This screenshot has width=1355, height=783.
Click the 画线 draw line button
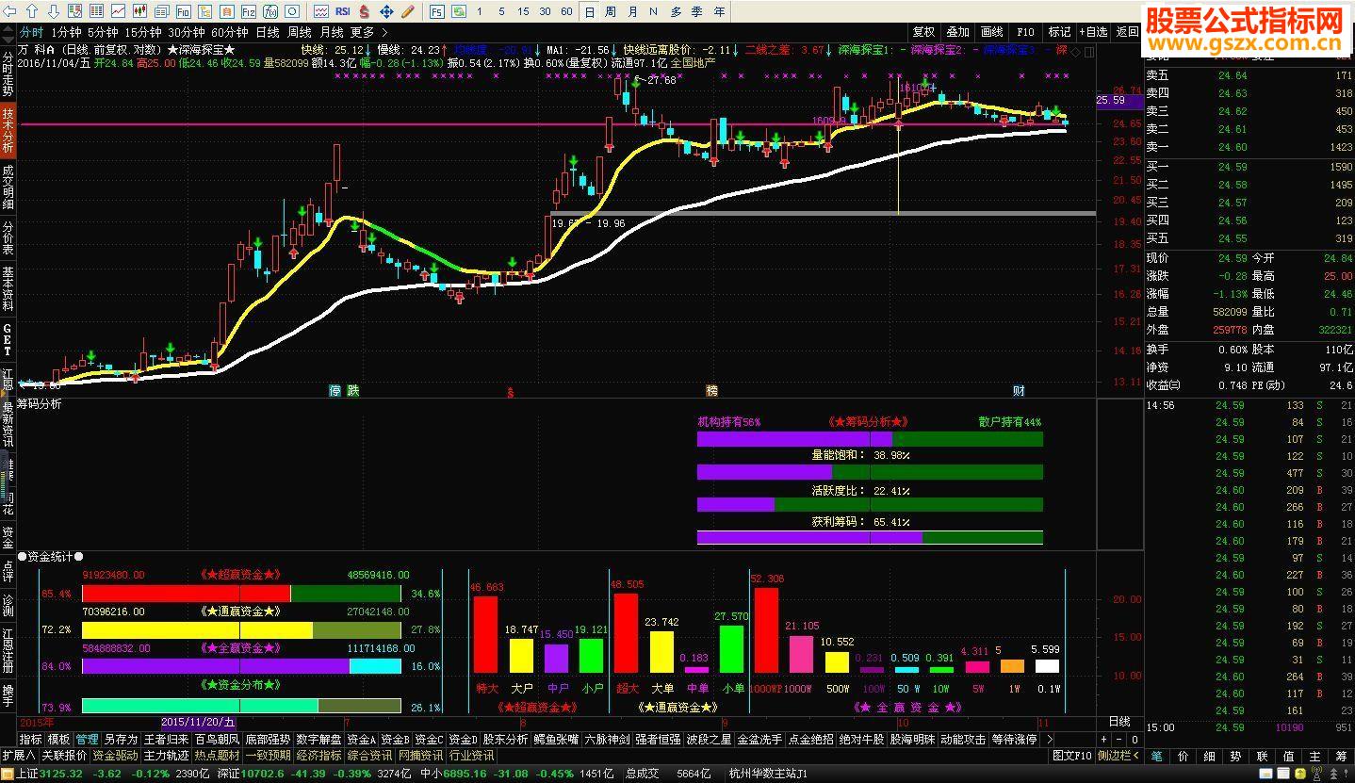991,32
